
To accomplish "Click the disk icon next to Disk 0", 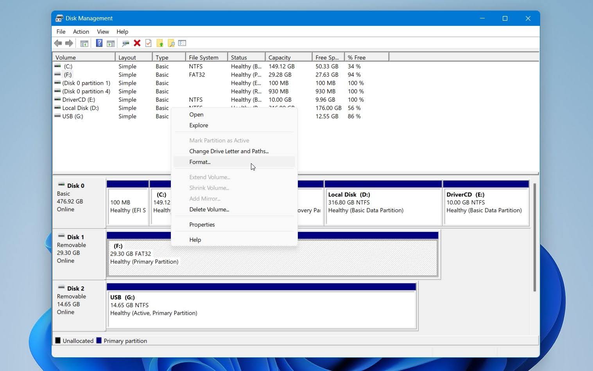I will 61,185.
